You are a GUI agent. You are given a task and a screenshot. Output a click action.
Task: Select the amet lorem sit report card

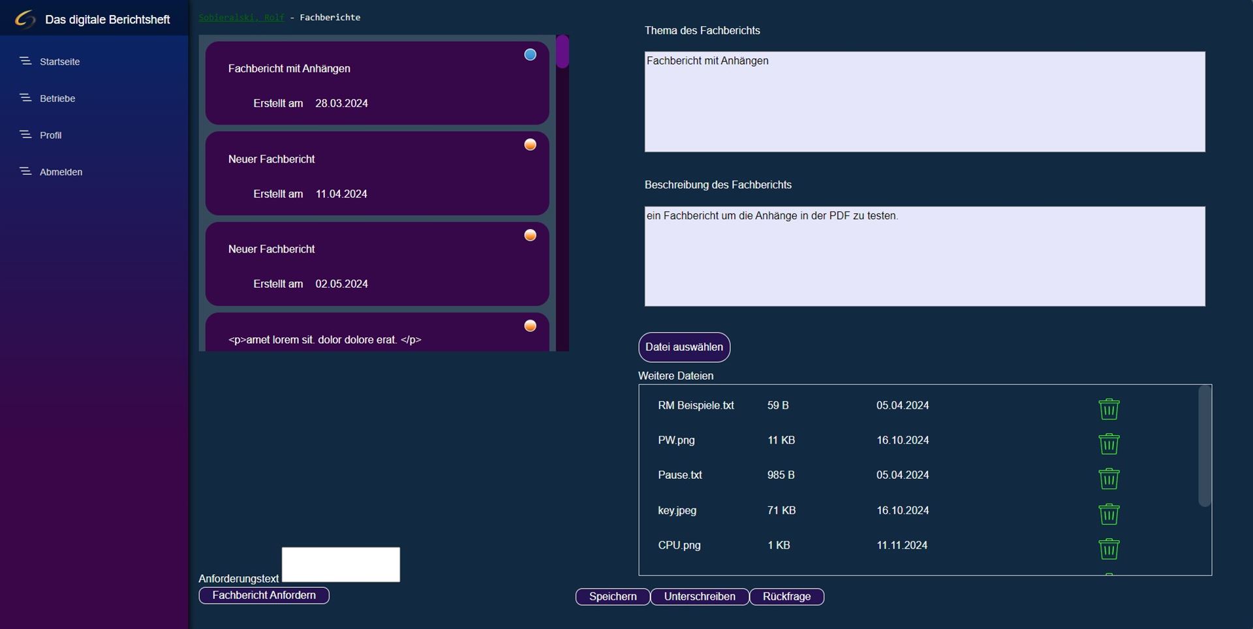click(377, 332)
